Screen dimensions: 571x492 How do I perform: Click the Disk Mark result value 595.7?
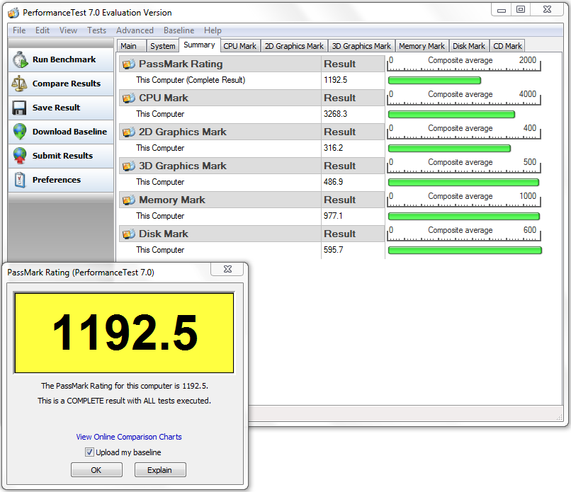[x=333, y=250]
